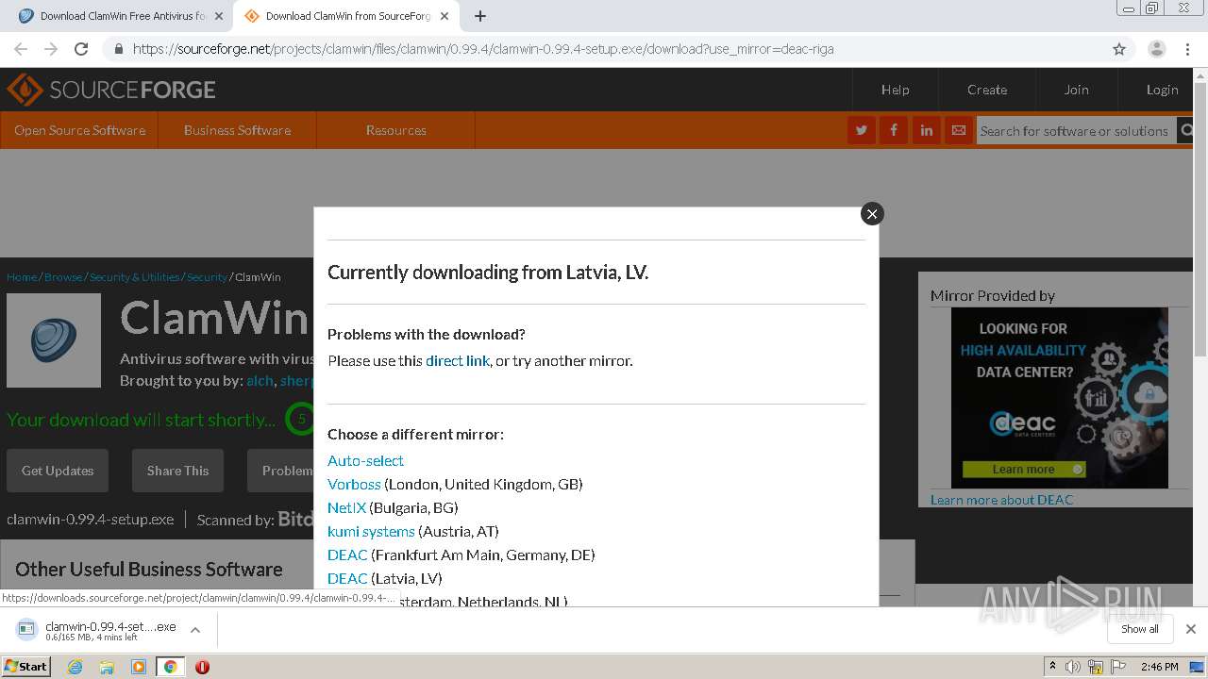Screen dimensions: 1208x679
Task: Focus the software search field
Action: 1075,131
